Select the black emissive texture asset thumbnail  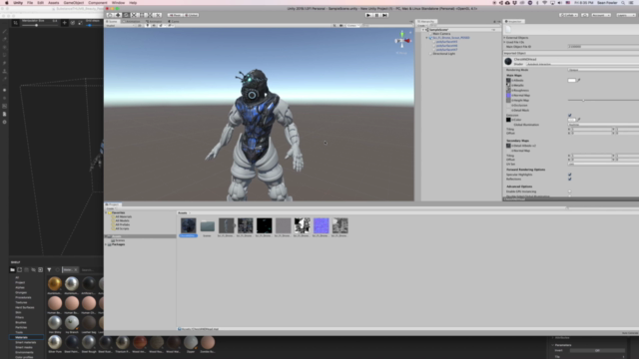point(264,225)
